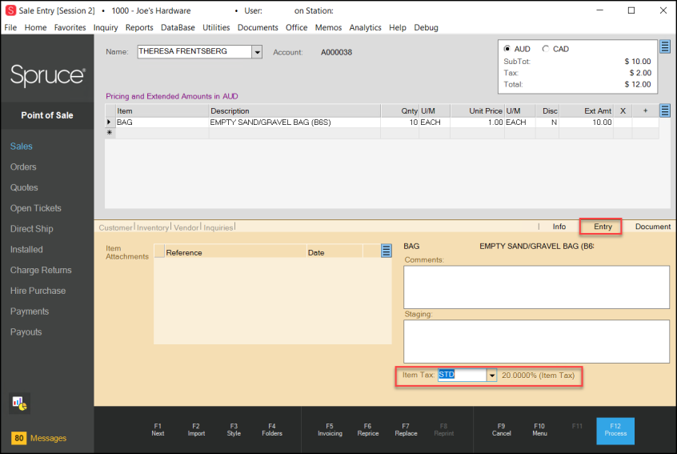
Task: Open the Analytics menu
Action: click(x=365, y=28)
